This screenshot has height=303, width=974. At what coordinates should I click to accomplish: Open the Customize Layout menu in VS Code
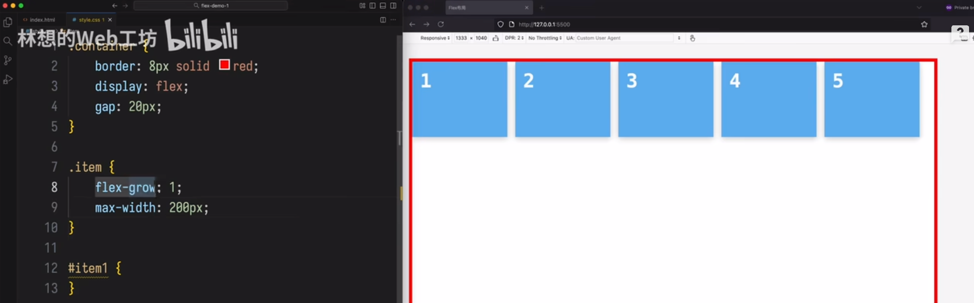pos(362,6)
